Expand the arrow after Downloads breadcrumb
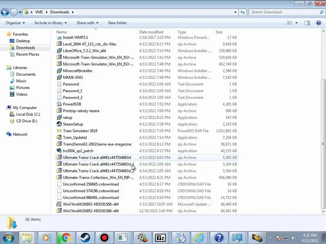 coord(73,12)
